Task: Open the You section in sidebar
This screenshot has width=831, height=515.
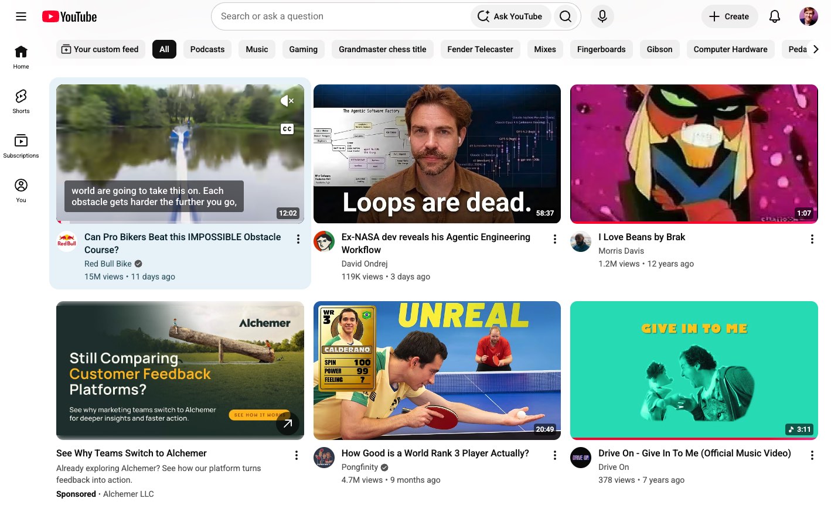Action: coord(21,191)
